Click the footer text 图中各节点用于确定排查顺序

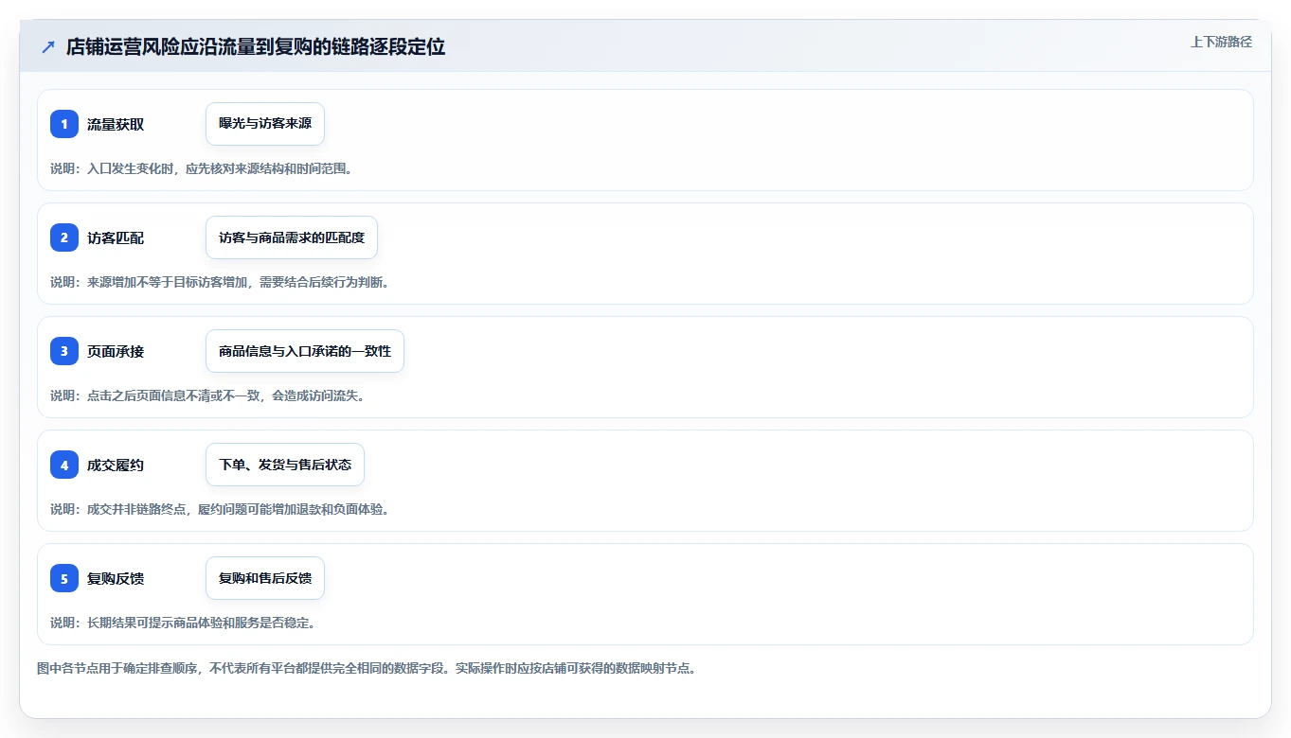pos(118,668)
